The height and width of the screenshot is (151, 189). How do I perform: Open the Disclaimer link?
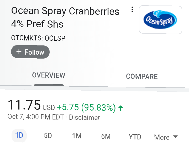[x=85, y=117]
